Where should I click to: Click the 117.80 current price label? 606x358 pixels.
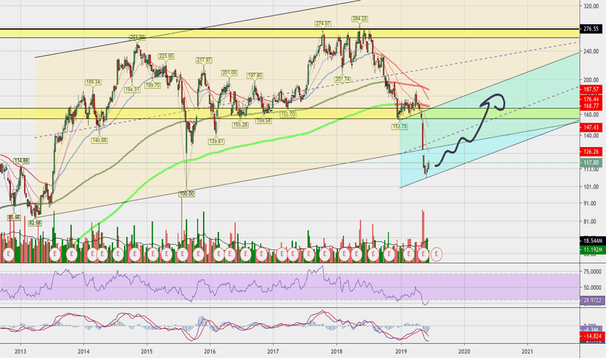591,163
